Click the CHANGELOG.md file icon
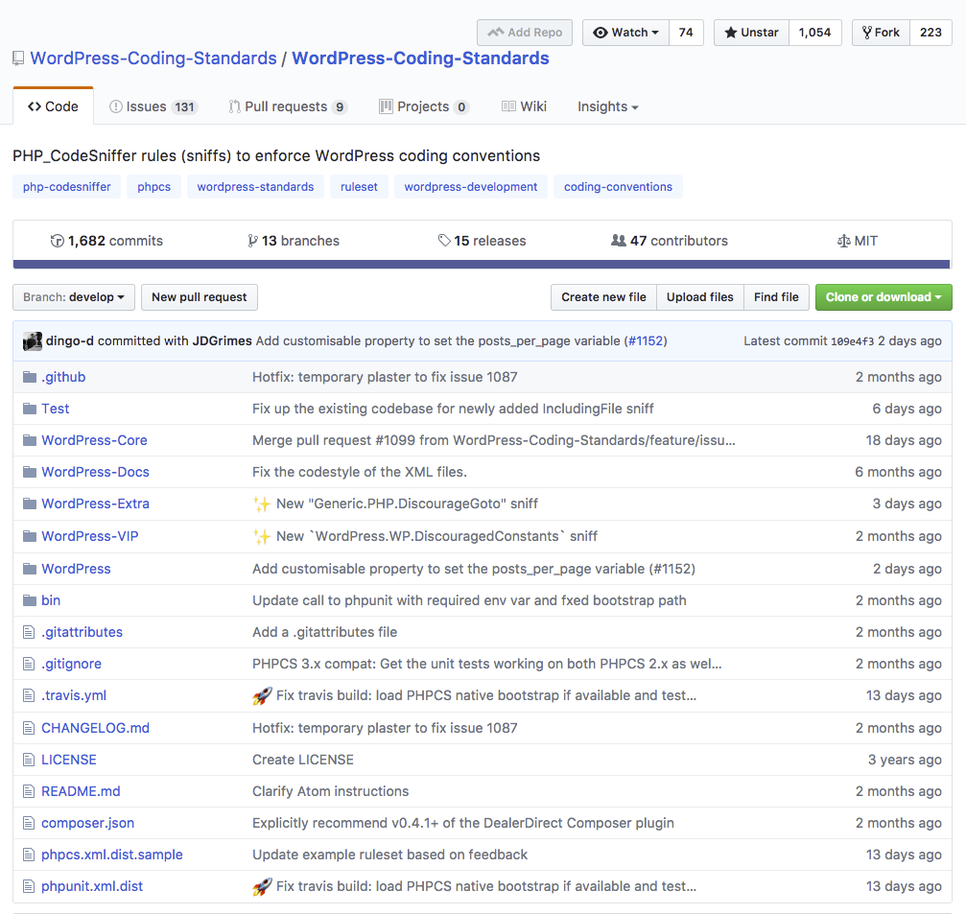966x914 pixels. point(29,728)
